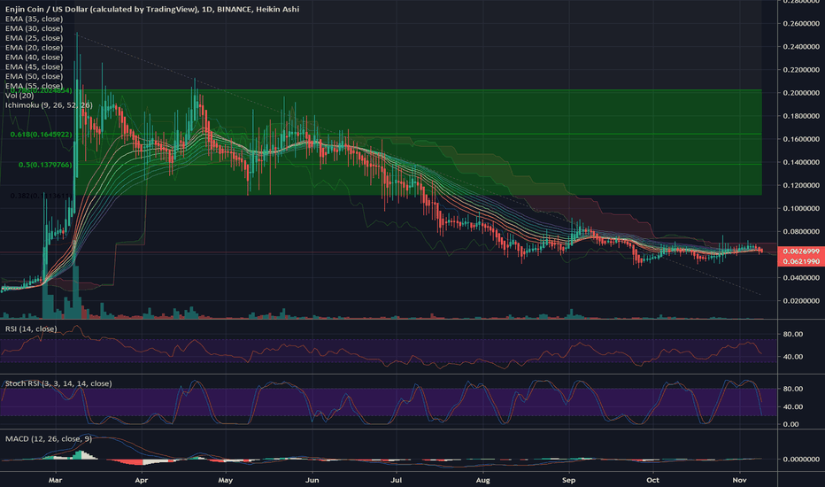Click 0.2600000 on the price axis
Image resolution: width=825 pixels, height=487 pixels.
(x=801, y=24)
